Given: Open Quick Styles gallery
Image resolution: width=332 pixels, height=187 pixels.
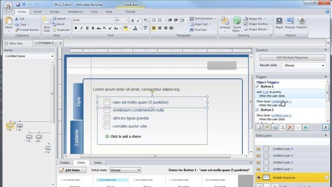Looking at the screenshot, I should click(x=237, y=24).
